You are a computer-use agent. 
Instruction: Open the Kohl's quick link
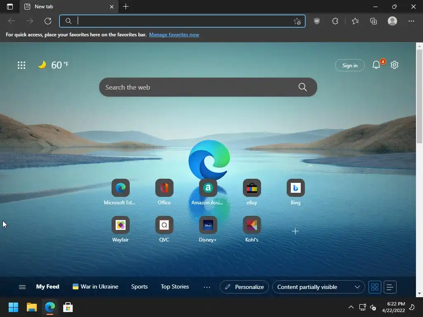pos(252,229)
